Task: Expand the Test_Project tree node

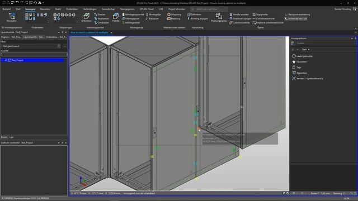Action: pos(2,60)
